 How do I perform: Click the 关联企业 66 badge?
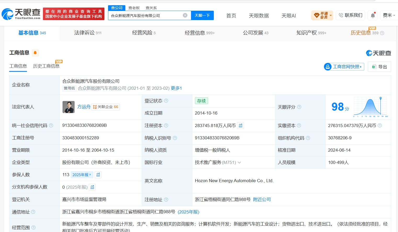point(105,107)
